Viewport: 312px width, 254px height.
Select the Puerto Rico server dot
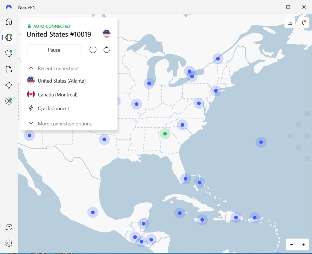[255, 218]
